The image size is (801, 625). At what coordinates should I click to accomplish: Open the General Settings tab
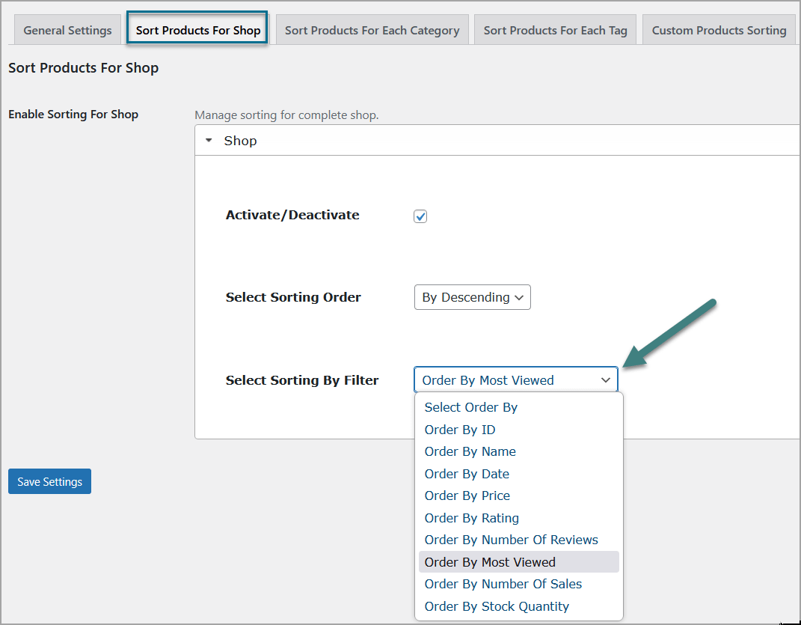[x=67, y=31]
